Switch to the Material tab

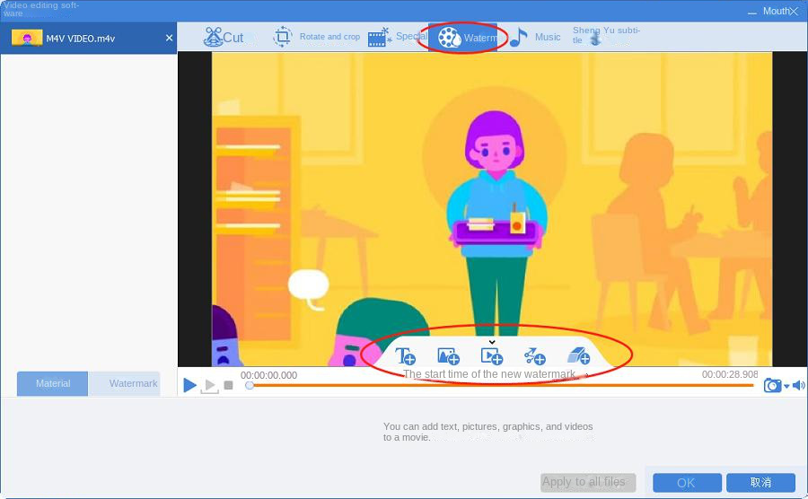click(53, 383)
